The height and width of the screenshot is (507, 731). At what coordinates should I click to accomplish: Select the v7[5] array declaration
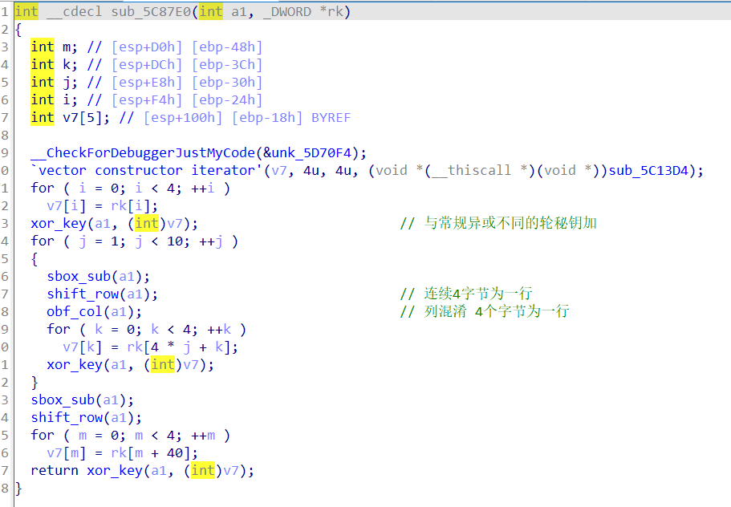pos(71,117)
